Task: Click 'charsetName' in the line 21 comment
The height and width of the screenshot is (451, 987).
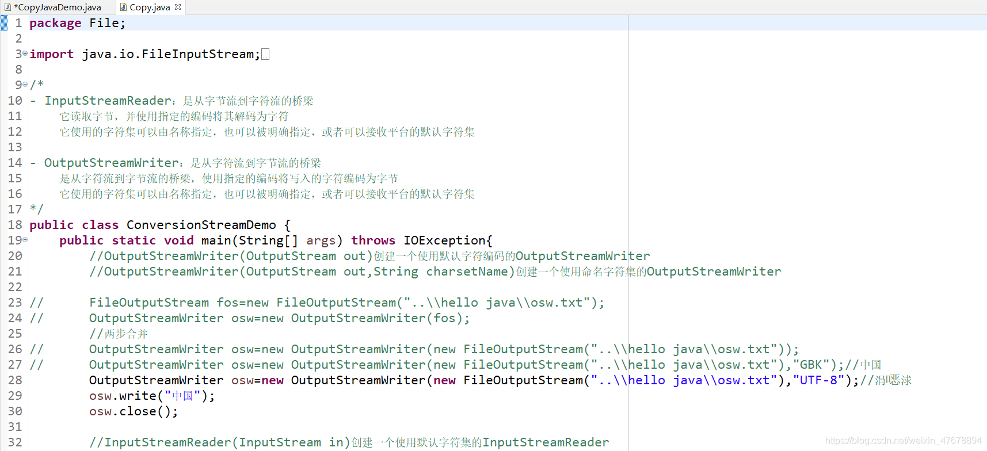Action: tap(467, 272)
